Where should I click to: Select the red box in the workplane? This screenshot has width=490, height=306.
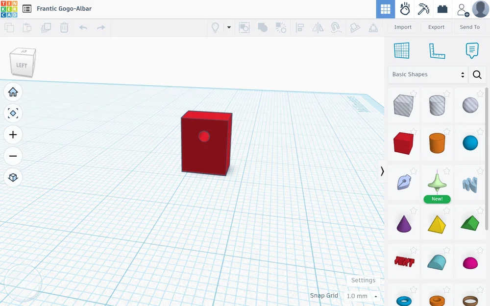pos(206,143)
